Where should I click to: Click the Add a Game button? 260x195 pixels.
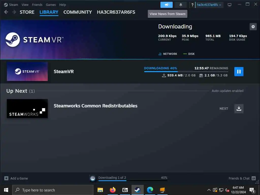tap(16, 178)
